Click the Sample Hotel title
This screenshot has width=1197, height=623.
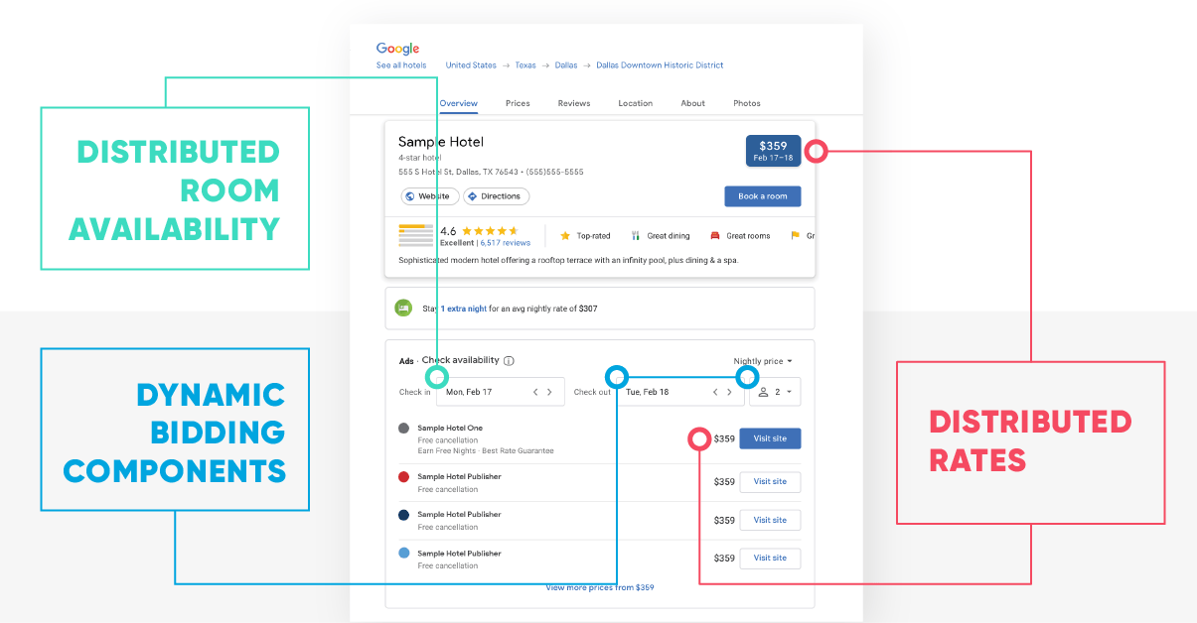coord(441,142)
